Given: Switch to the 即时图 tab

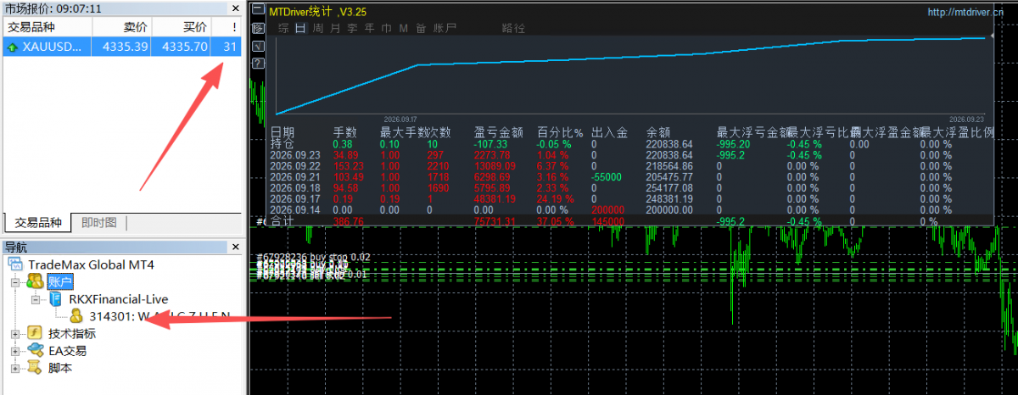Looking at the screenshot, I should click(x=100, y=223).
